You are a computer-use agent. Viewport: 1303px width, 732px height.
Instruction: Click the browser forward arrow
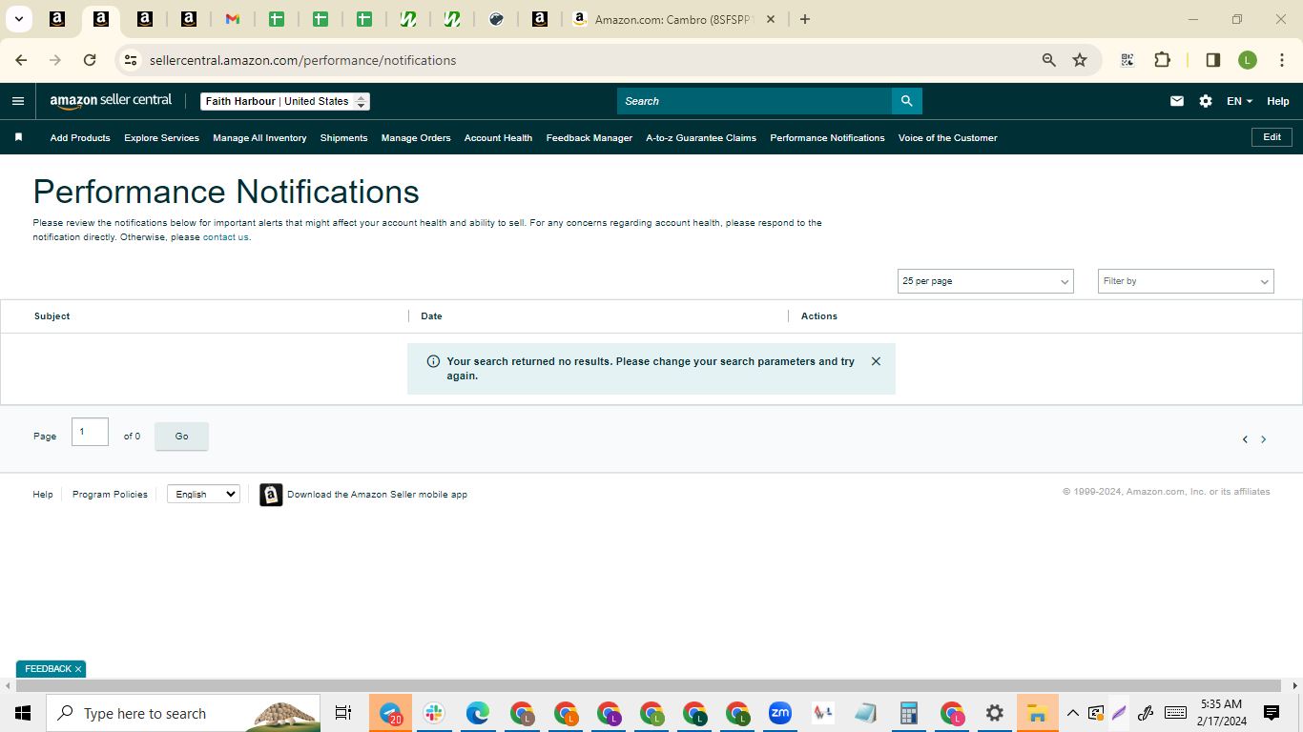pos(55,60)
